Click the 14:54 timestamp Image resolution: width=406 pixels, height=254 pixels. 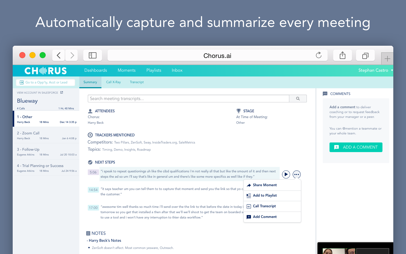[x=93, y=190]
